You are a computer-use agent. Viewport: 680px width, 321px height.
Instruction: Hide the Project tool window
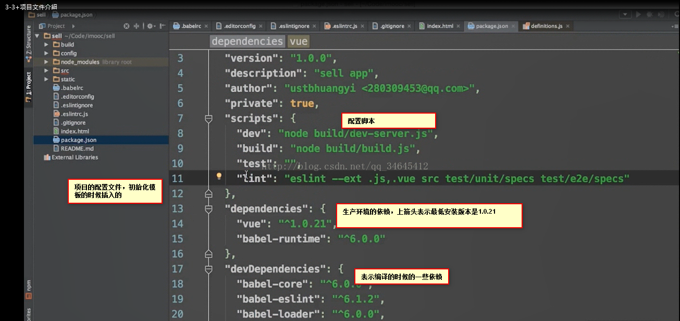[163, 26]
